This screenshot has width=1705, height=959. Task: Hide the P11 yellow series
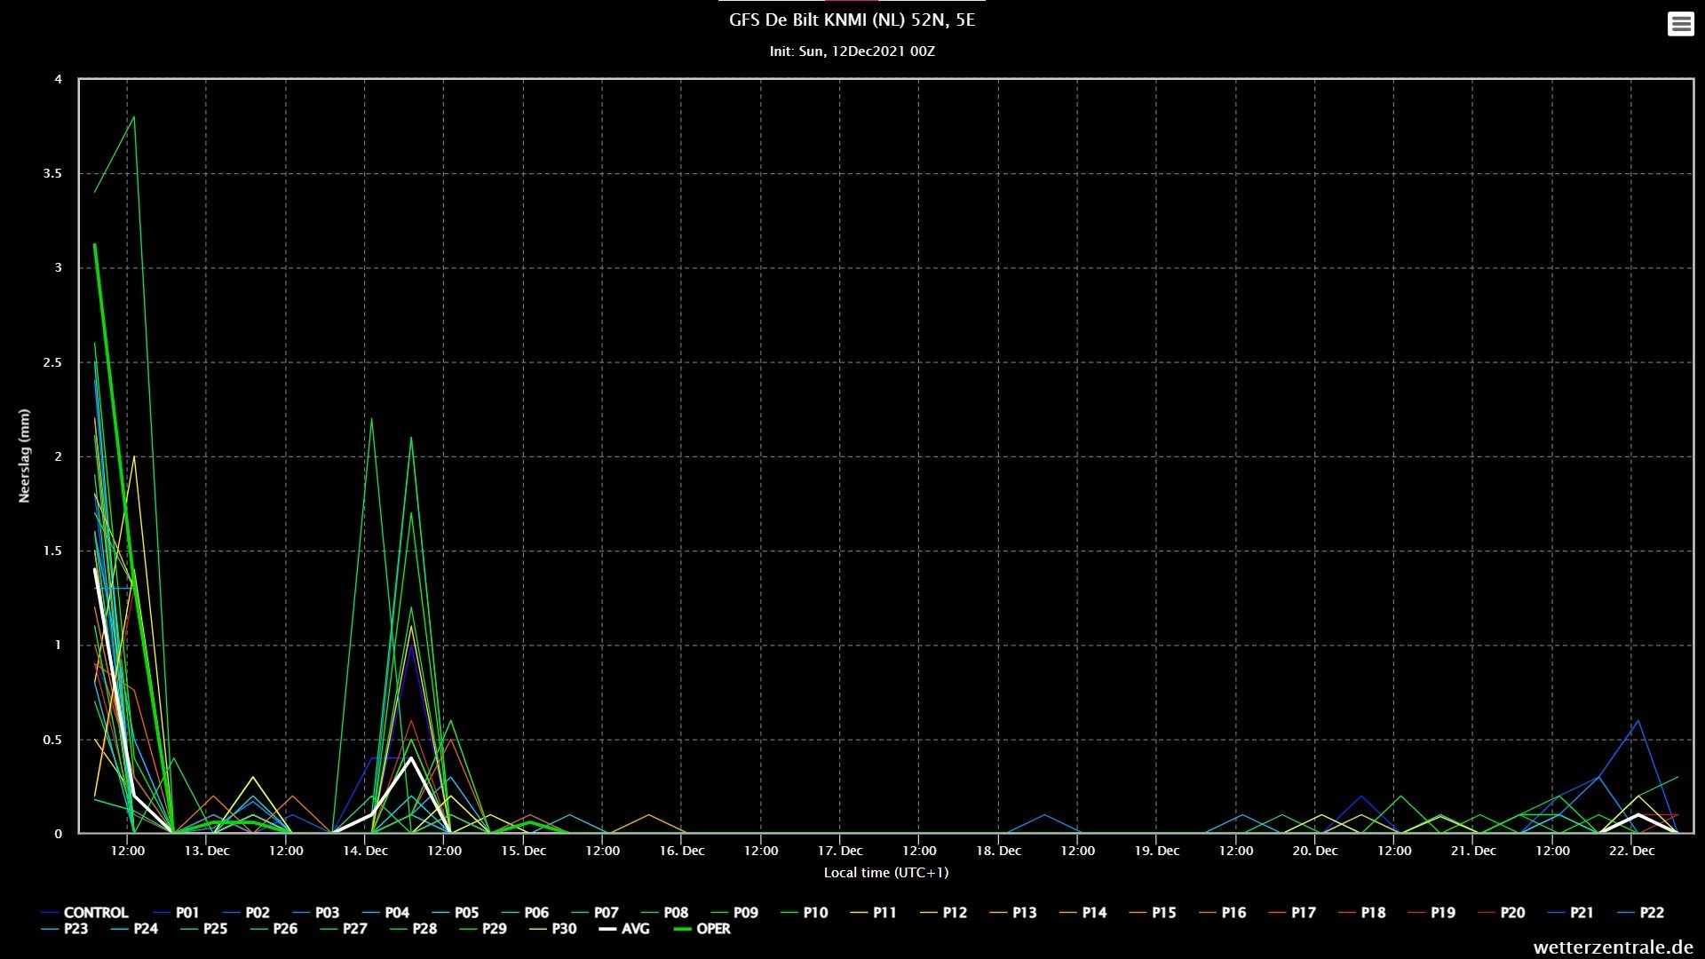874,913
